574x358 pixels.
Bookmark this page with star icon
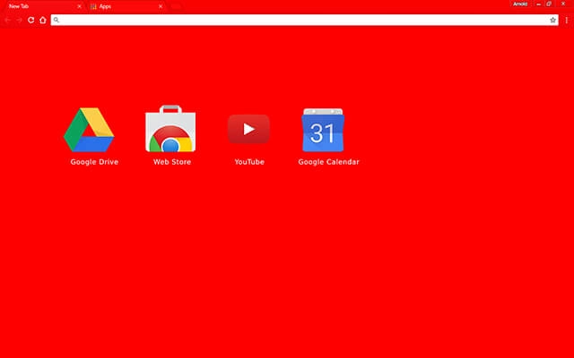pos(552,20)
